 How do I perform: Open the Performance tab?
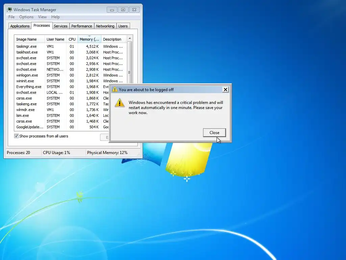(x=81, y=26)
